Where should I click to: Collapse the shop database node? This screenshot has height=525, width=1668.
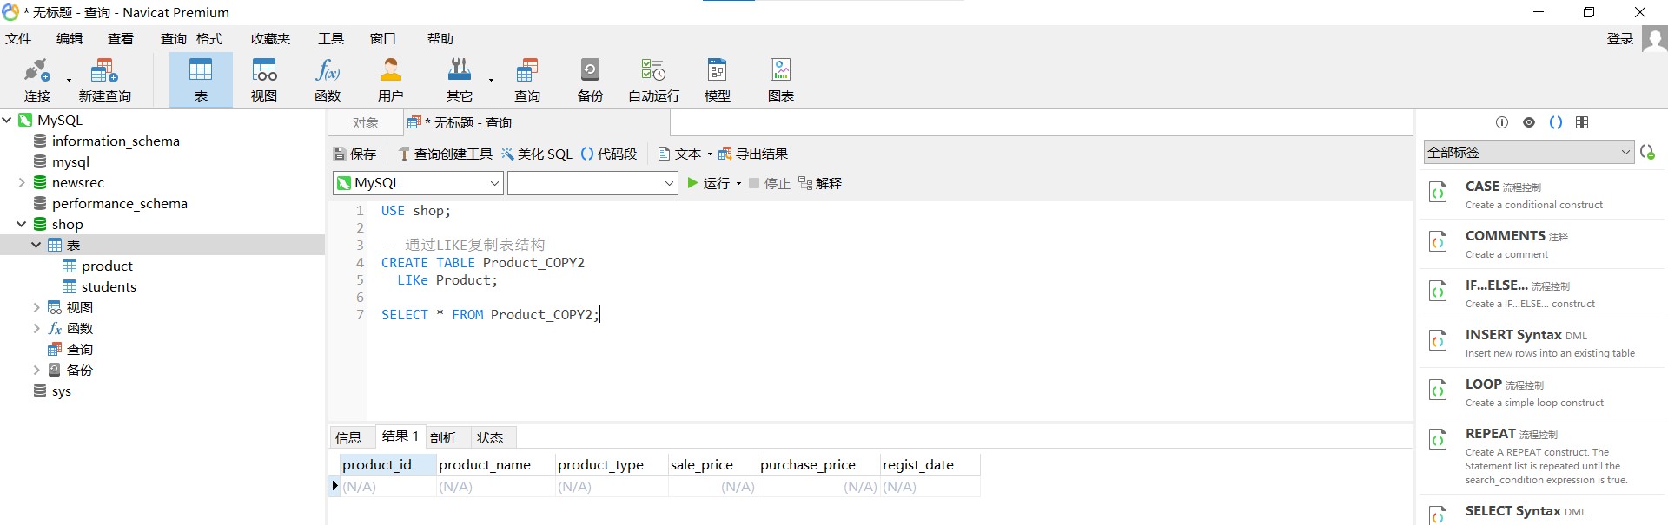[x=22, y=224]
